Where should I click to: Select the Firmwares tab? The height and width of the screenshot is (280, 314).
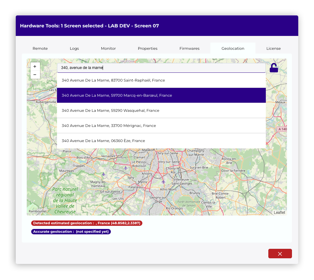coord(190,49)
